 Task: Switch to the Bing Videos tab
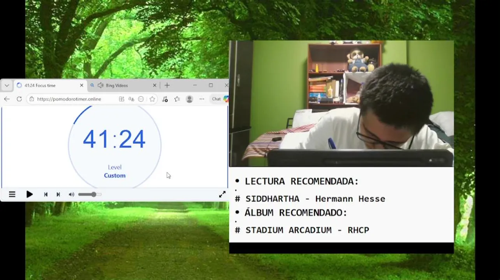coord(122,85)
